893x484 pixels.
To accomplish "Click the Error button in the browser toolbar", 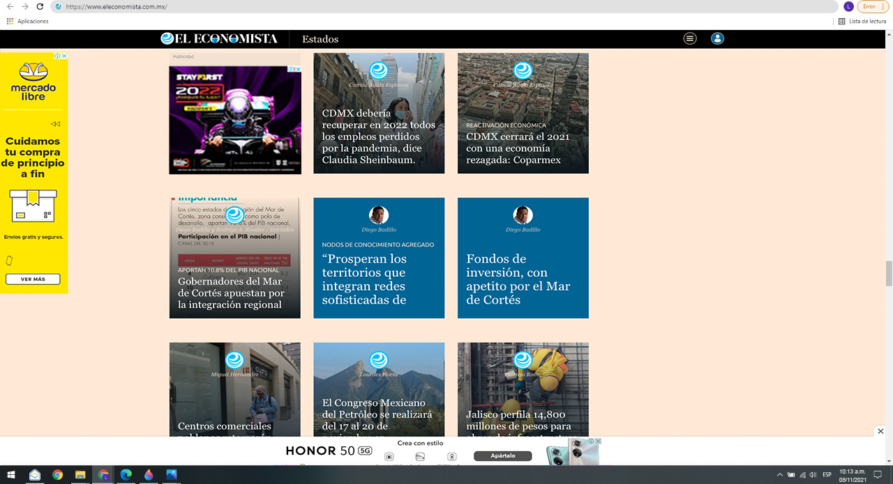I will 873,6.
